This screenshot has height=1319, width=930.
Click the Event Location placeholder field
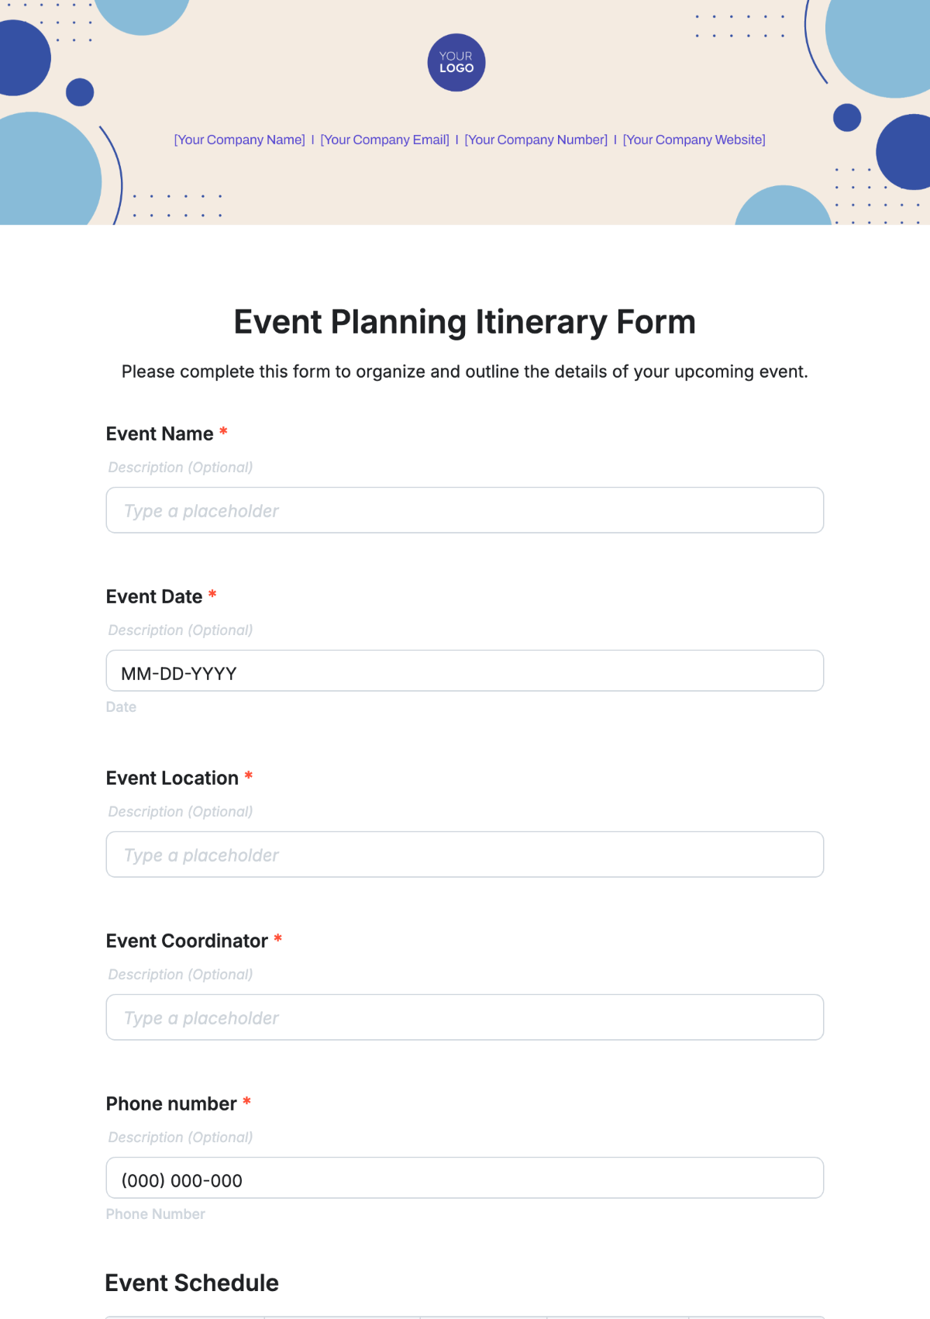point(465,854)
